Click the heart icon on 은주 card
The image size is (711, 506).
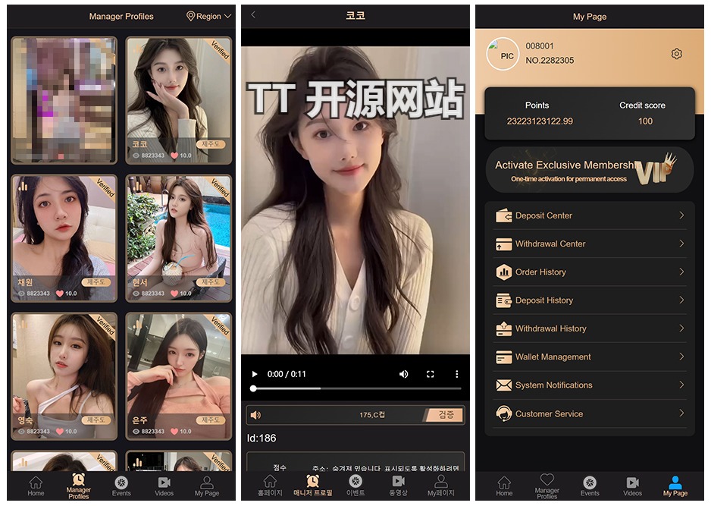(174, 432)
